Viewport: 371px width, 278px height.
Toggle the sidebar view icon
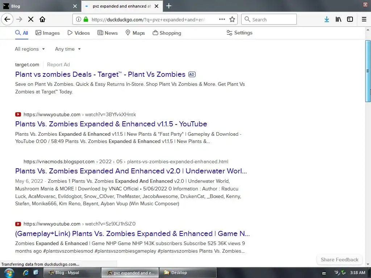pyautogui.click(x=350, y=20)
